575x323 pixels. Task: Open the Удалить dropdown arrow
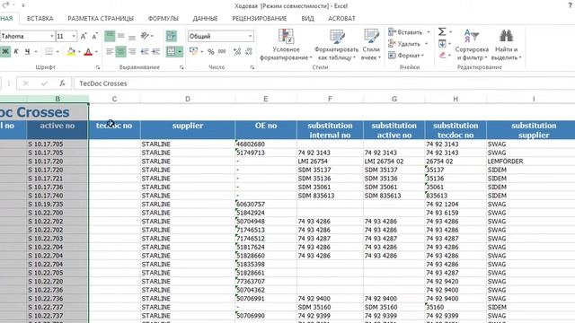[426, 44]
